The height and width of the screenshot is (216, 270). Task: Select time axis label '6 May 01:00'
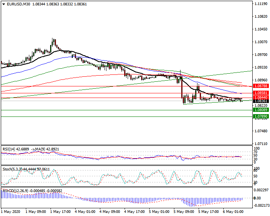[233, 211]
